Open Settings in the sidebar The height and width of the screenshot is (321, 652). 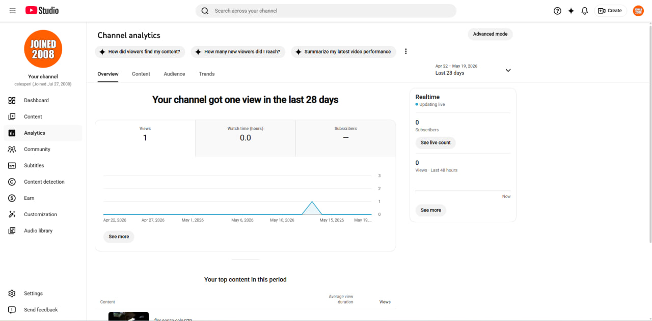point(43,294)
